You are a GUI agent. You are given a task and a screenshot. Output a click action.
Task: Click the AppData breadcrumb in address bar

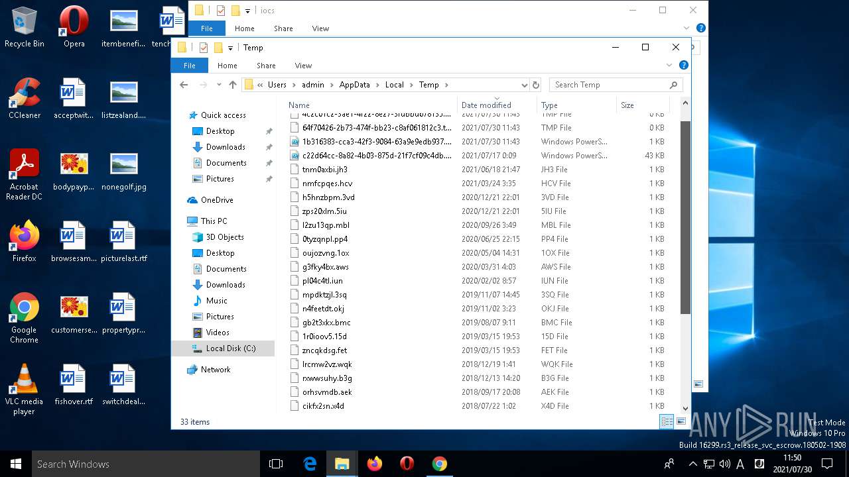[355, 85]
